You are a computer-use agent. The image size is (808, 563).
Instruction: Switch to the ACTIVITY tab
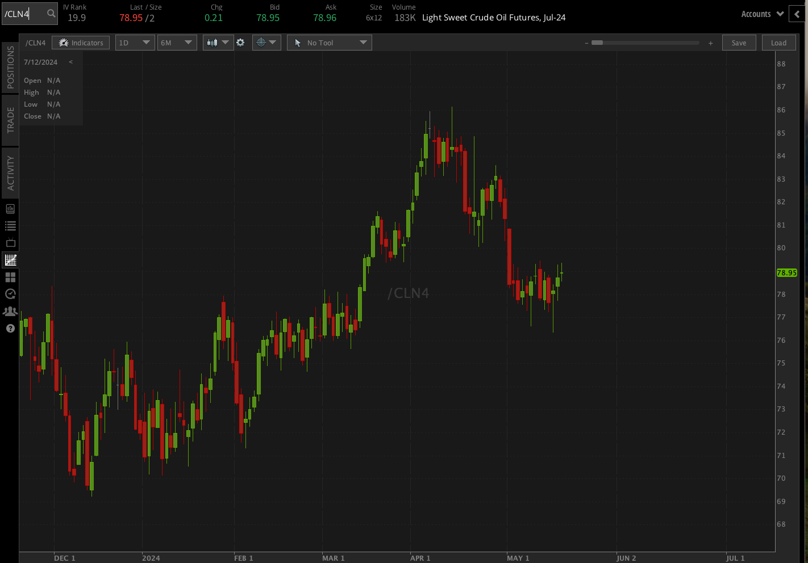[x=10, y=173]
